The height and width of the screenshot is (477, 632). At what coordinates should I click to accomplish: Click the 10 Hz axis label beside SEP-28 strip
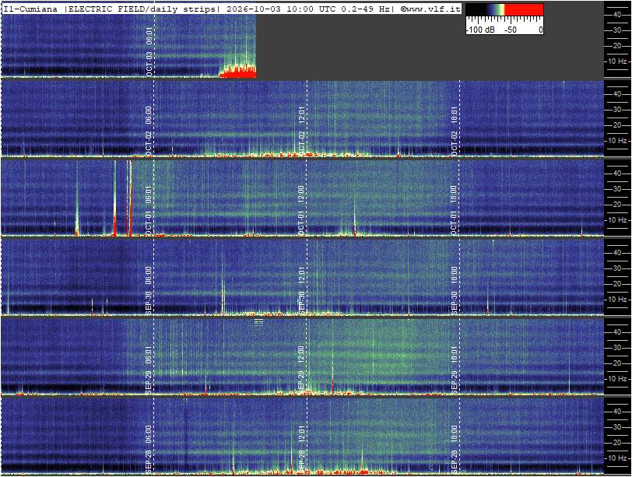(x=619, y=458)
